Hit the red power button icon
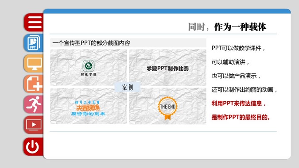299x168 pixels. 34,146
